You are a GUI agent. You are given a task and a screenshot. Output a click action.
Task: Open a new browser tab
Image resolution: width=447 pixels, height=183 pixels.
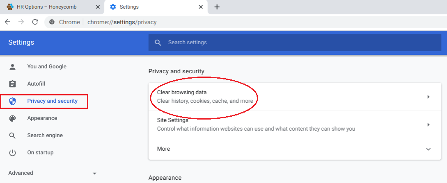217,7
